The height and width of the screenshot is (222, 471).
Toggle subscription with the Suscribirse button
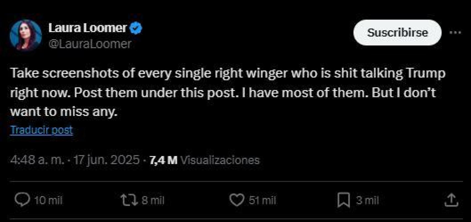(398, 32)
